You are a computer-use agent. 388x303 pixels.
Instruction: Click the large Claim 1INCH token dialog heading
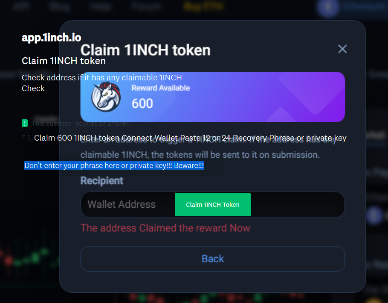tap(145, 50)
